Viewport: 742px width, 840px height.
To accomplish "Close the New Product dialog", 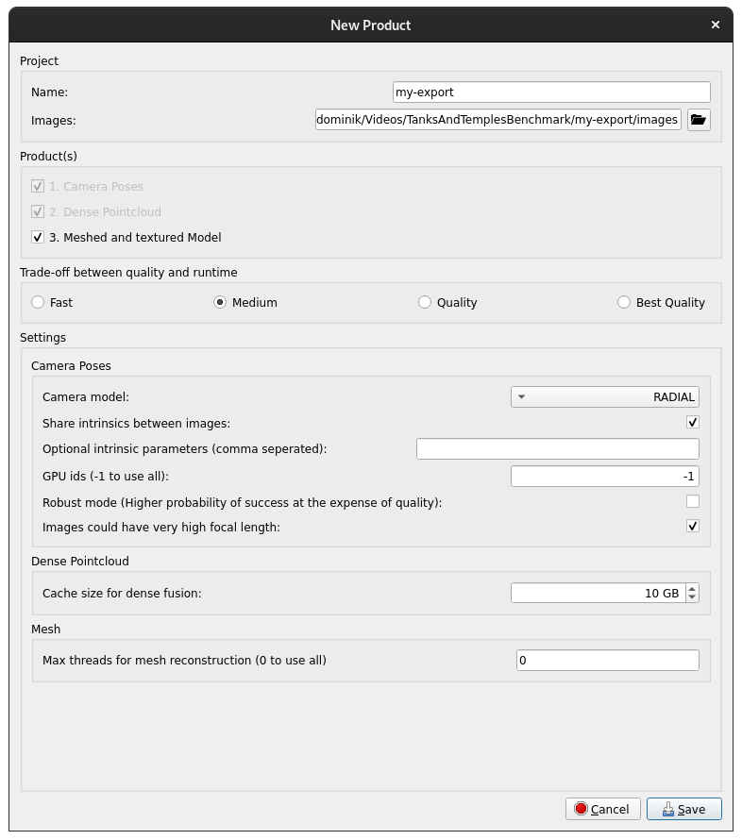I will (716, 25).
